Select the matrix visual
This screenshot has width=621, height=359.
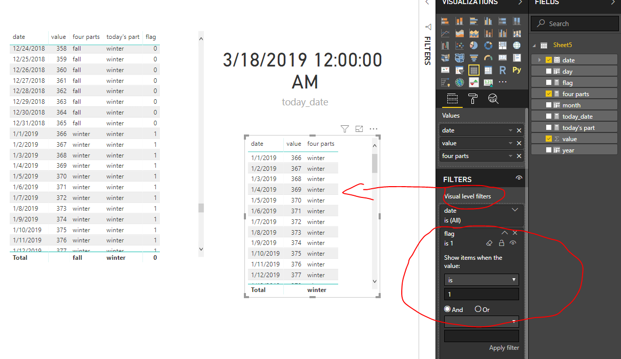tap(488, 70)
